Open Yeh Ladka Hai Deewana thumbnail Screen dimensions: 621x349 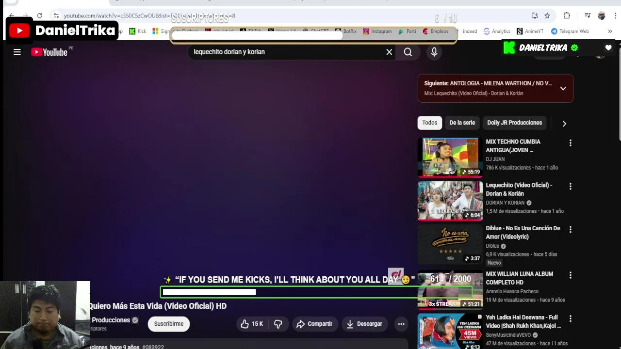tap(450, 332)
